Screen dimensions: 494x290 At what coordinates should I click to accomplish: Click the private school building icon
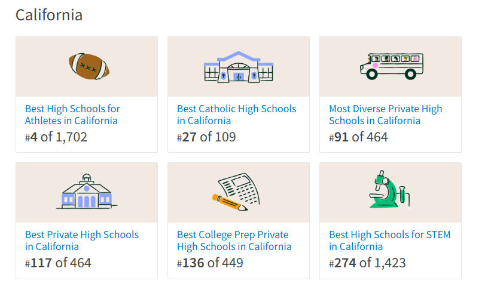[87, 192]
